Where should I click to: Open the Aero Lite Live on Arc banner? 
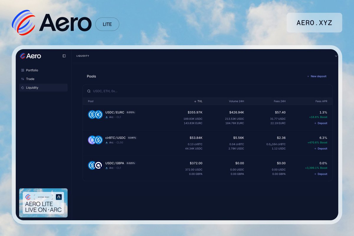tap(43, 203)
